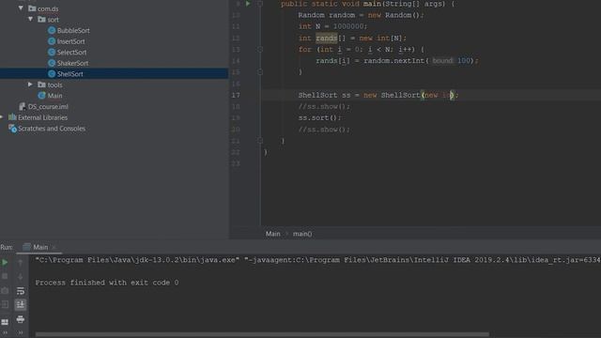Image resolution: width=601 pixels, height=338 pixels.
Task: Click the External Libraries icon
Action: (12, 117)
